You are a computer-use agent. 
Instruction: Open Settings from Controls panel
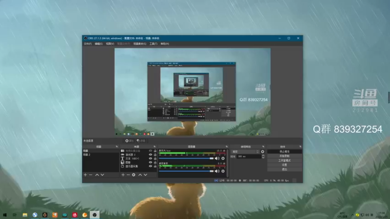[x=285, y=165]
